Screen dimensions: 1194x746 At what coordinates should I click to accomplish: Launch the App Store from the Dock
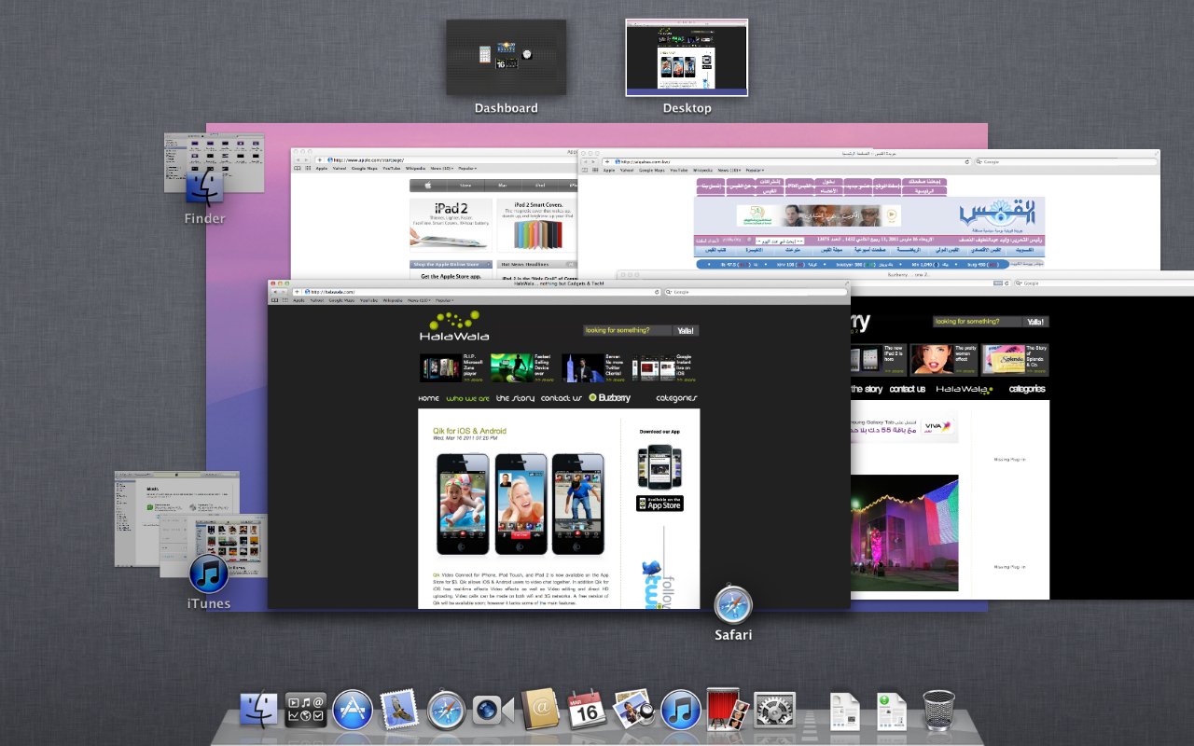tap(353, 711)
